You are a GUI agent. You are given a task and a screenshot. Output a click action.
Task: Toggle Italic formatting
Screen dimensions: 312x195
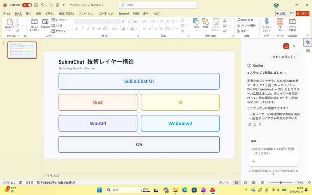coord(82,28)
